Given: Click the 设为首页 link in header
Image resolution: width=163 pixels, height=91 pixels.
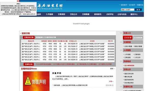Looking at the screenshot, I should pos(132,5).
